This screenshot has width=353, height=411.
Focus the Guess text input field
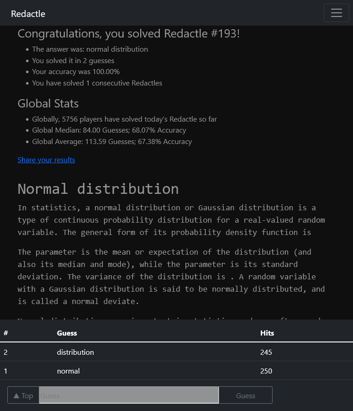click(128, 395)
